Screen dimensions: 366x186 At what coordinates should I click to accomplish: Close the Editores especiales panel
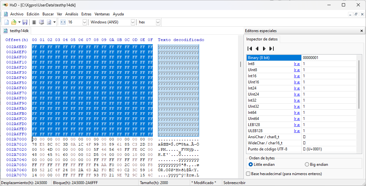(361, 31)
